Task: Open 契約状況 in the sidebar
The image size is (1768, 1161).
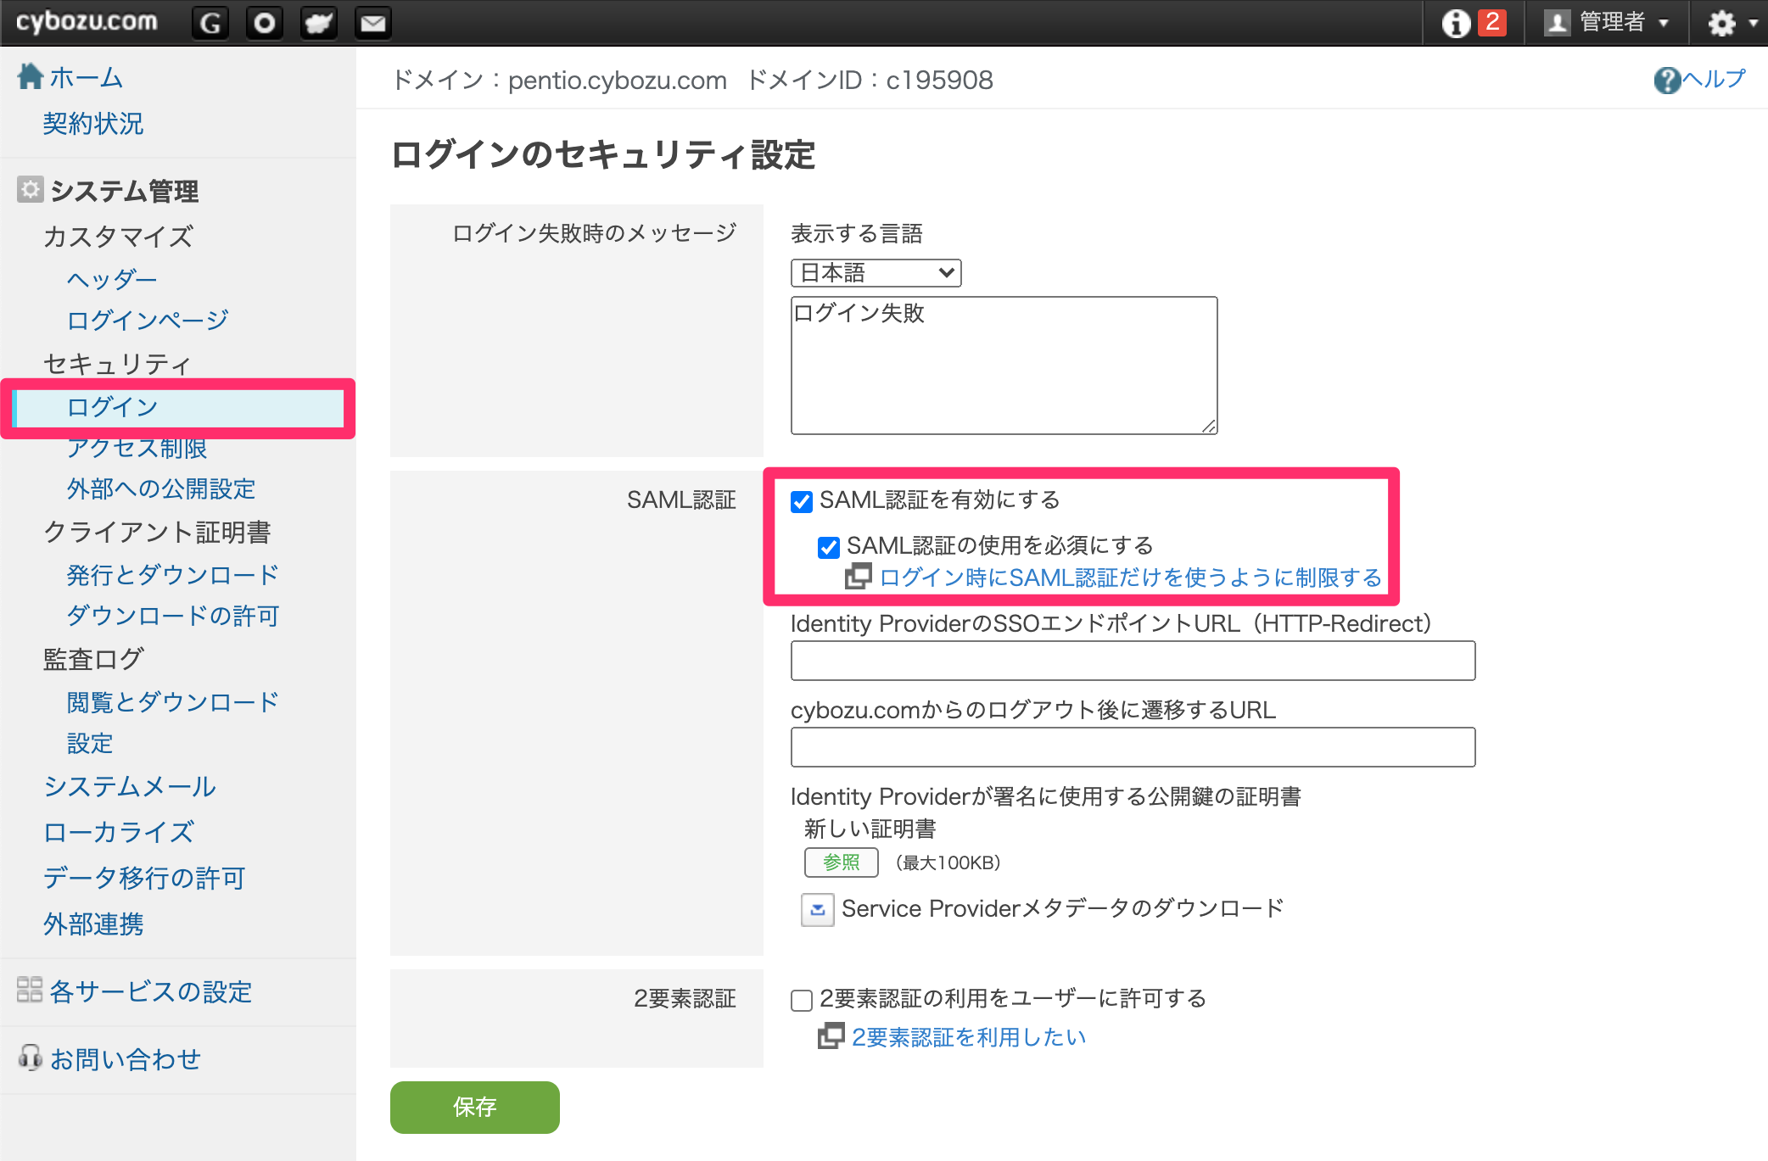Action: pyautogui.click(x=93, y=123)
